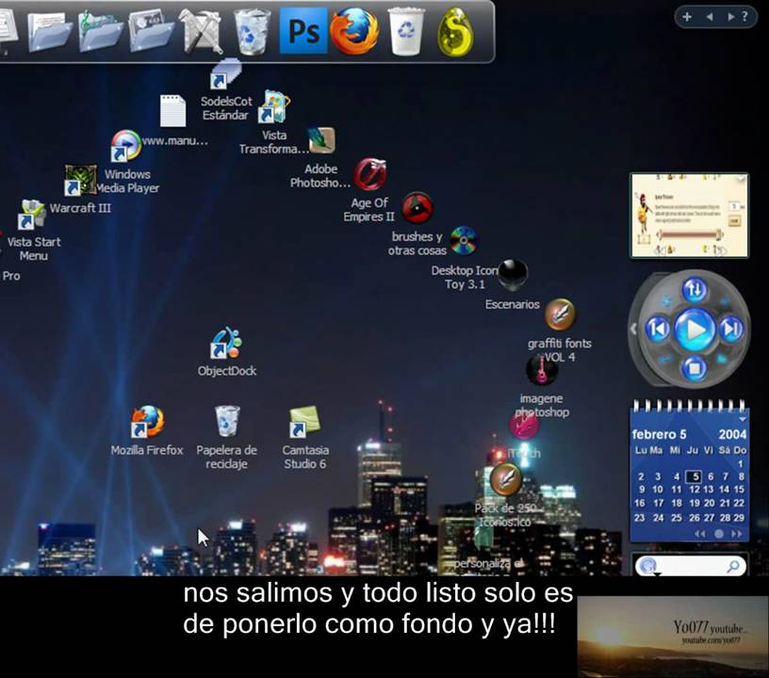The height and width of the screenshot is (678, 769).
Task: Click the up-down arrows button on media gadget
Action: (694, 289)
